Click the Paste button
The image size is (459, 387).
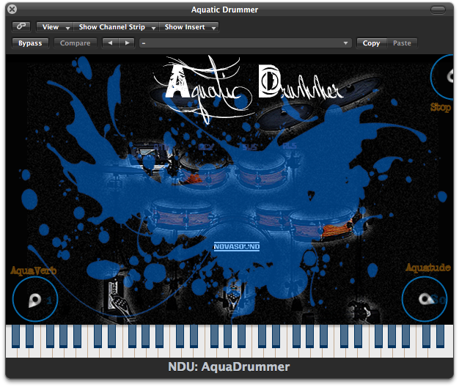402,43
